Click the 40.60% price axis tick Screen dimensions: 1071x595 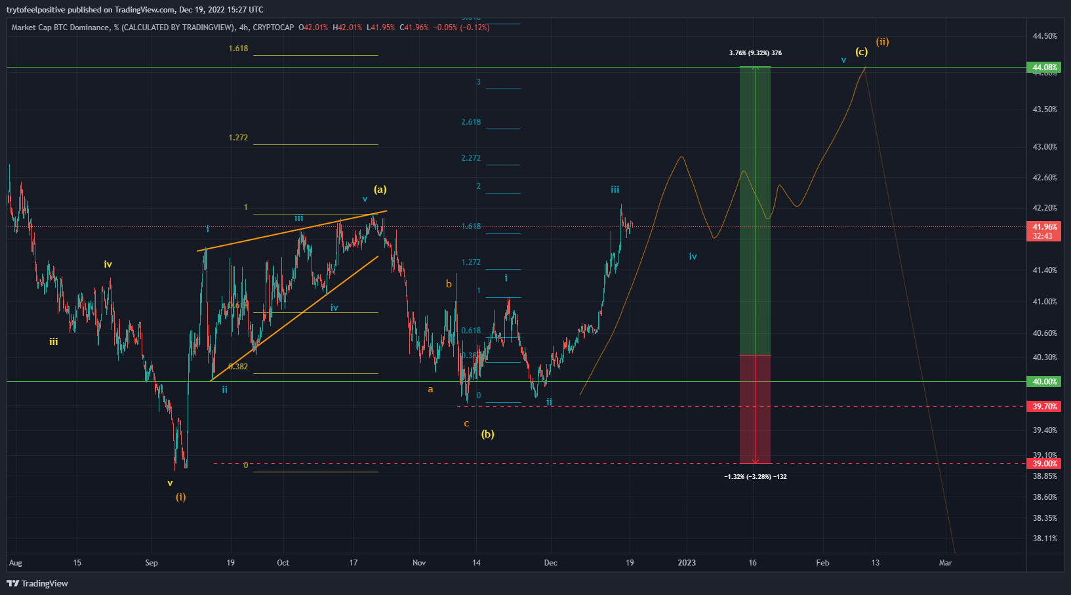pyautogui.click(x=1045, y=333)
